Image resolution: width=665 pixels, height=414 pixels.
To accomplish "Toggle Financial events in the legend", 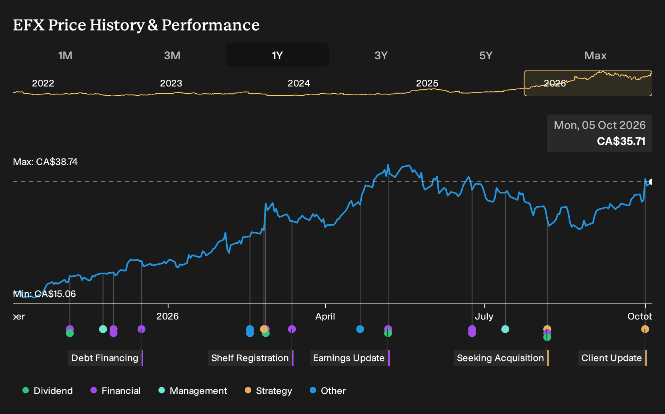I will tap(116, 391).
